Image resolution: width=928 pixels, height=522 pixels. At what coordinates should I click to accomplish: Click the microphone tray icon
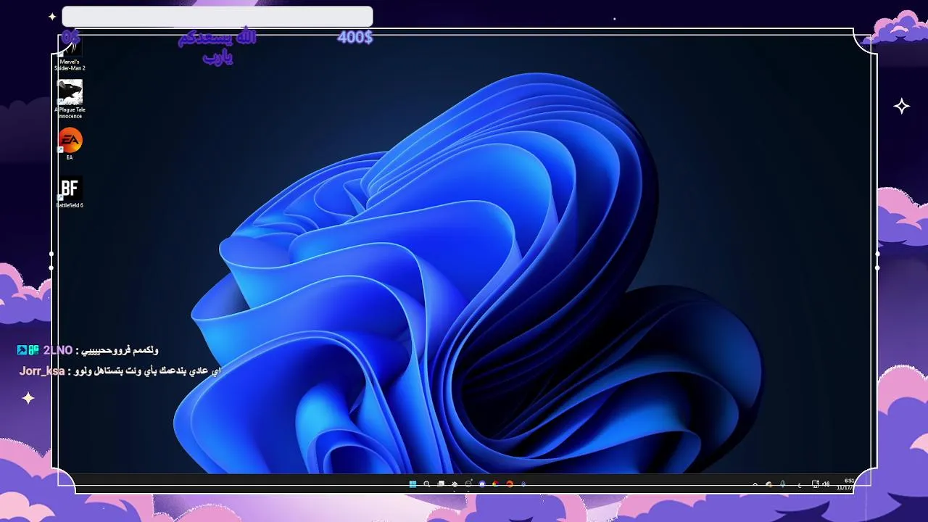click(783, 484)
